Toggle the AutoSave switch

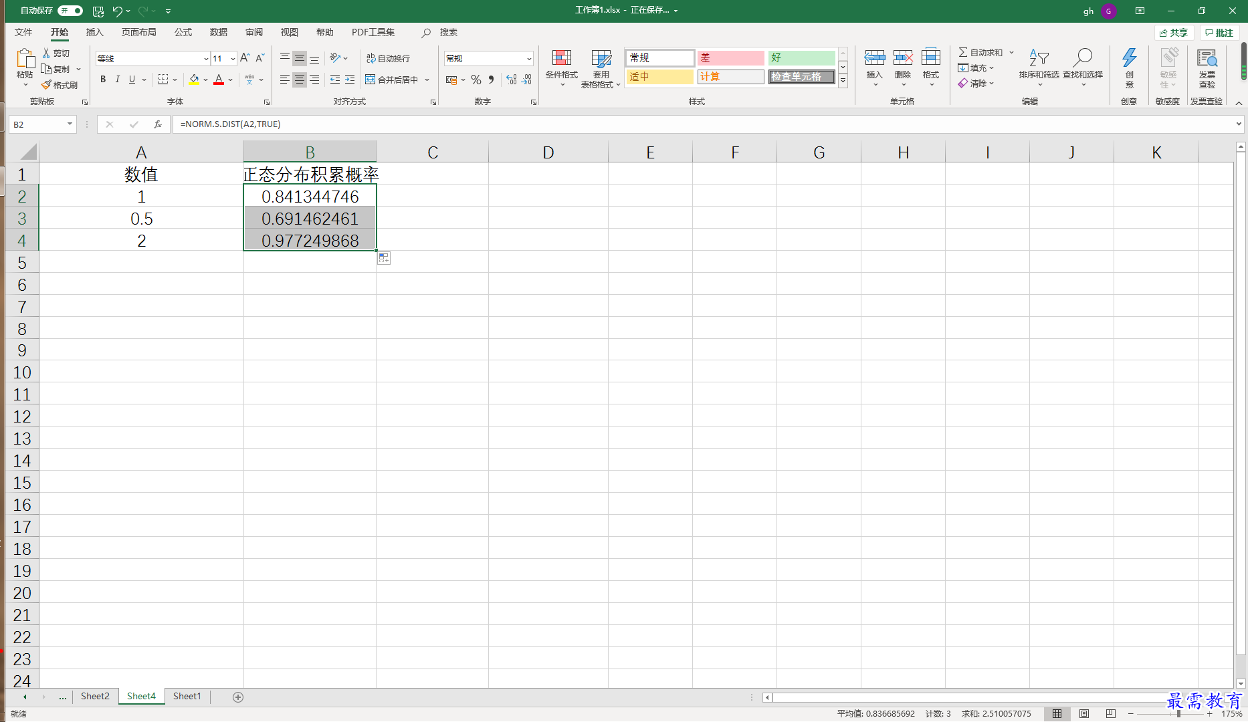70,11
